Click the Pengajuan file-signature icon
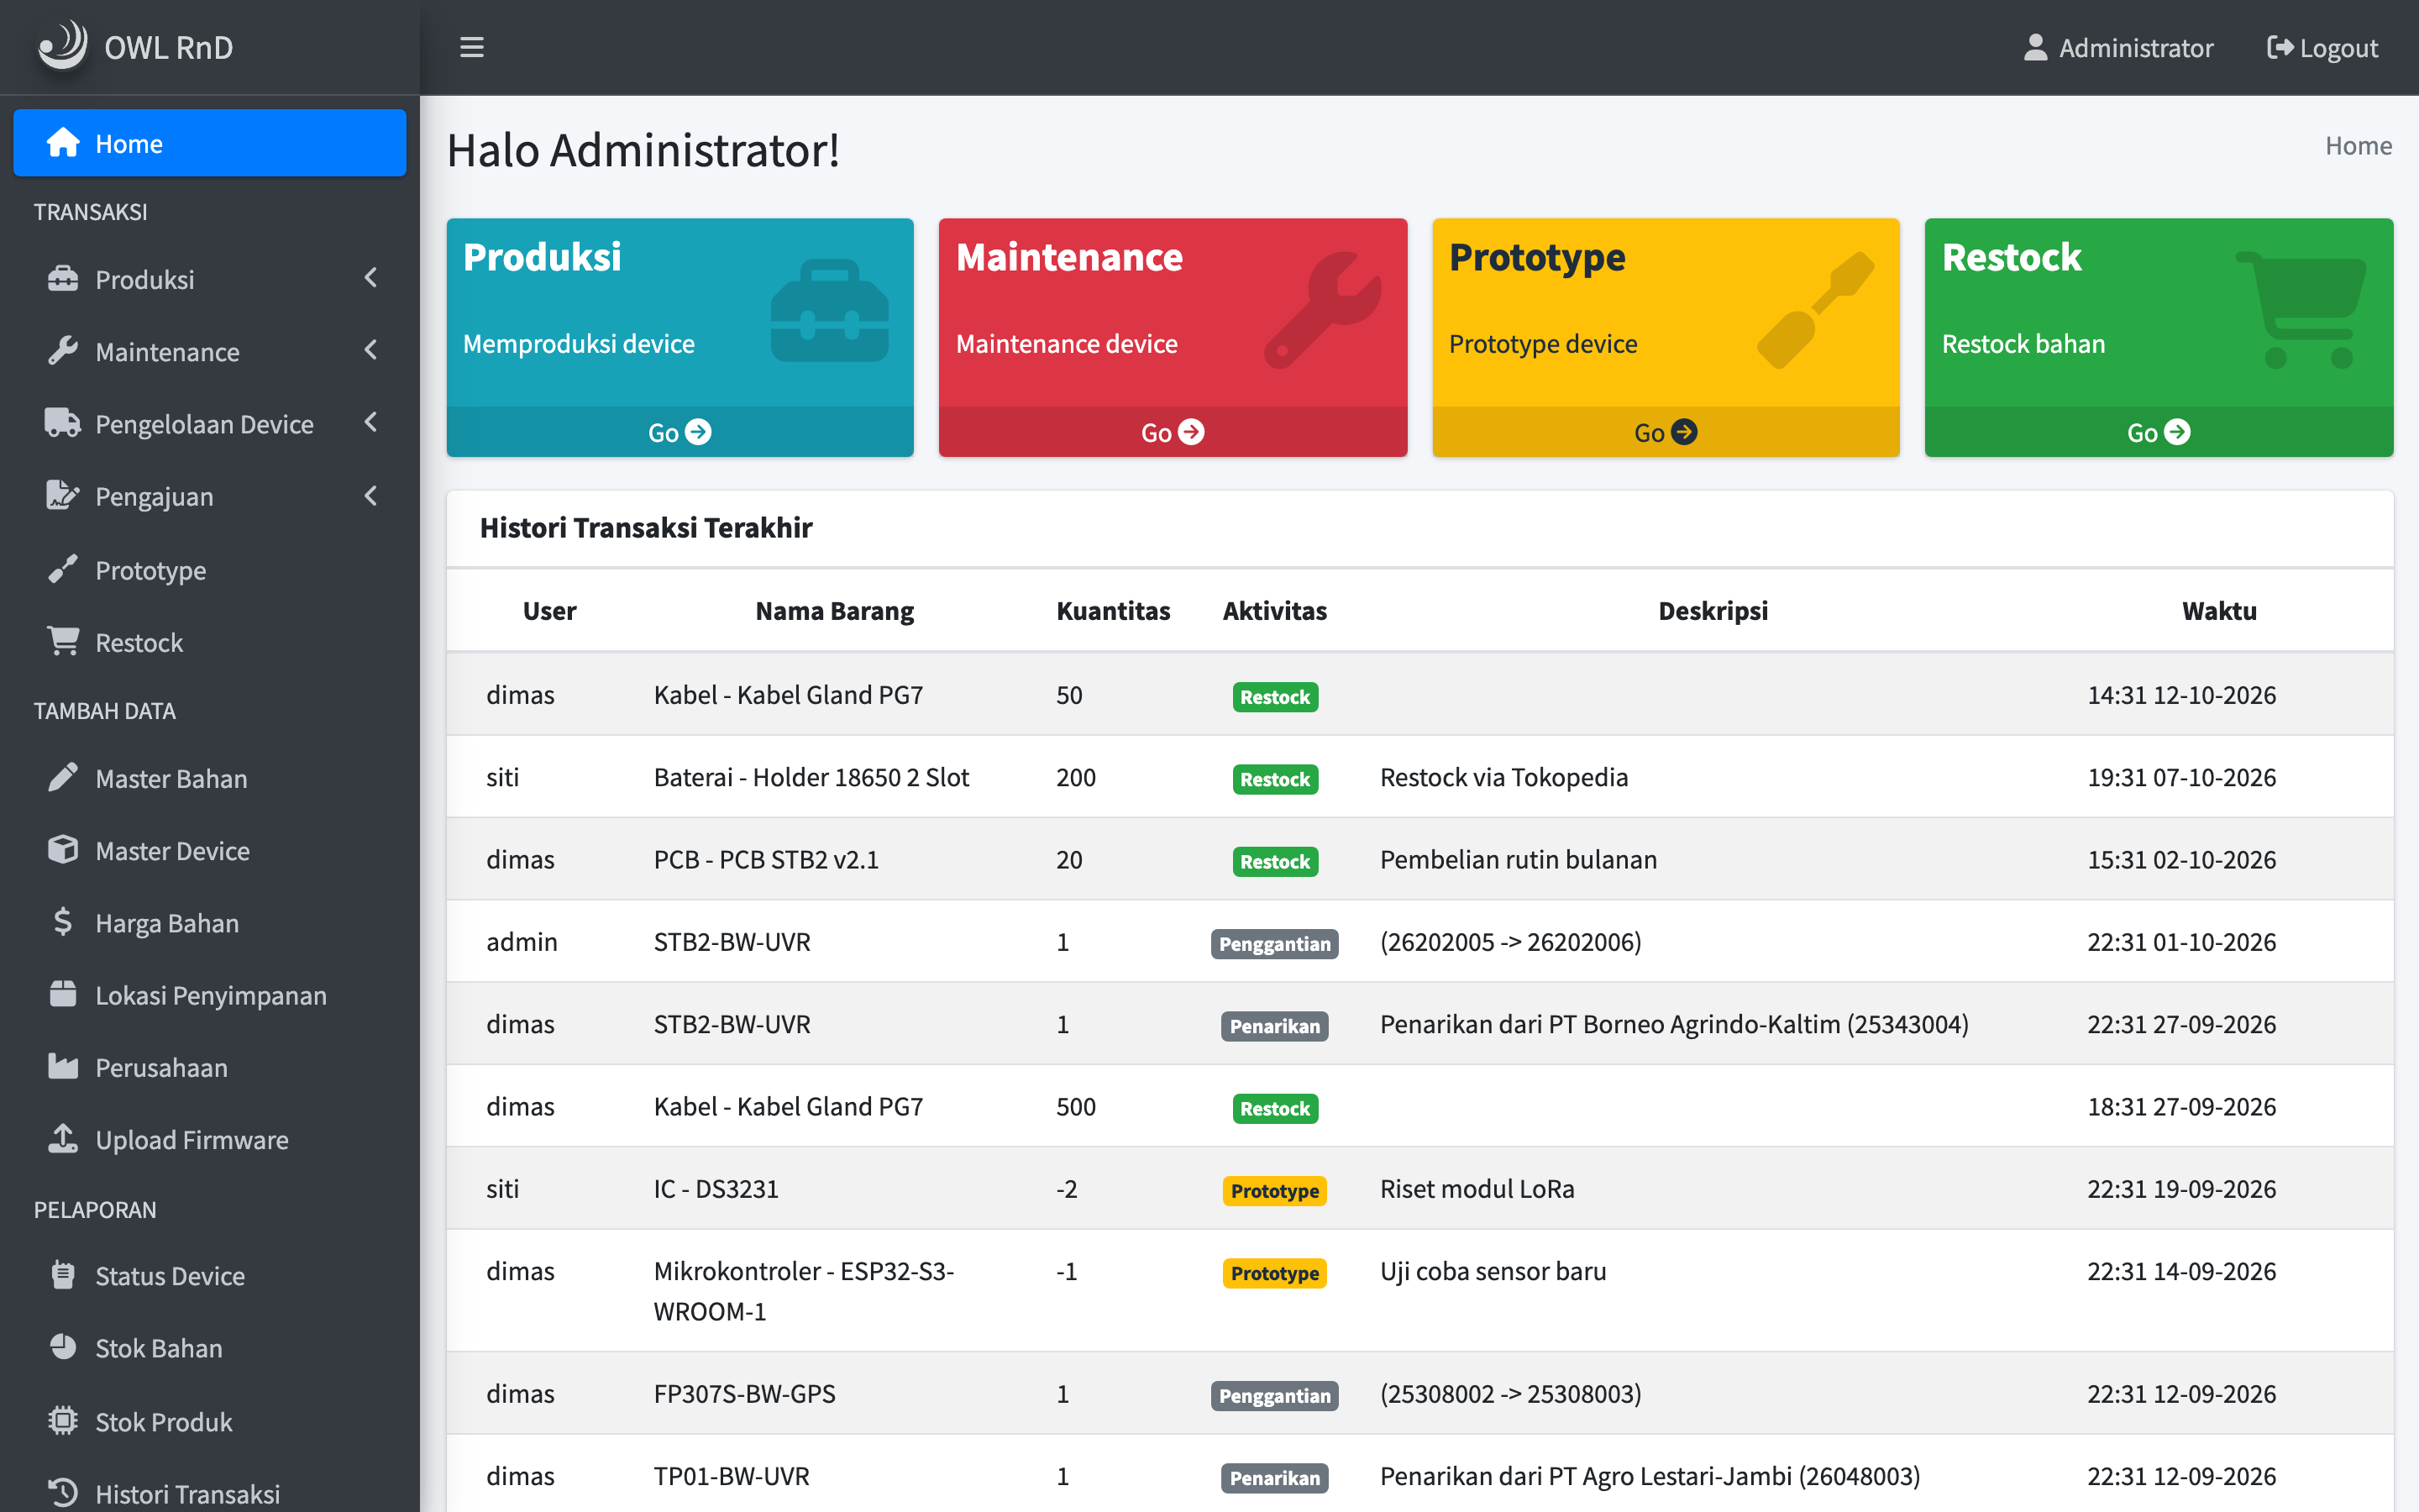 click(x=63, y=495)
